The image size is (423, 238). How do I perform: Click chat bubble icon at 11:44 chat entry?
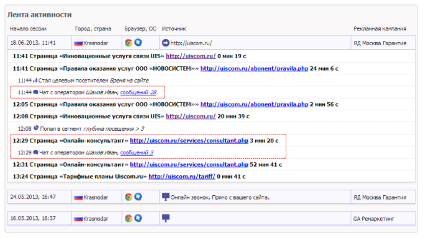35,92
